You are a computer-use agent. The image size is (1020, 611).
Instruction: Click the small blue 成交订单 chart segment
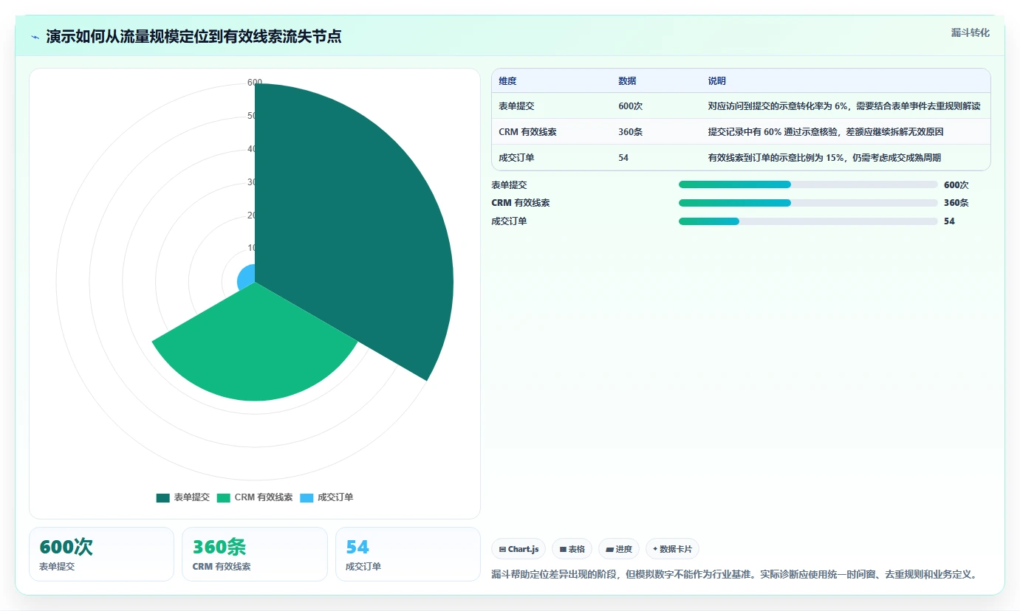[x=247, y=277]
